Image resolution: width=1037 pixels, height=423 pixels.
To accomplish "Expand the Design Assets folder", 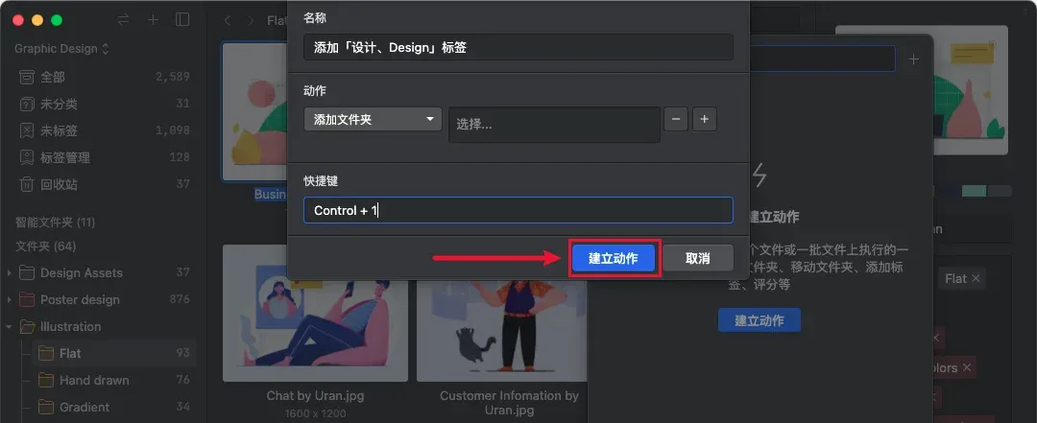I will [9, 273].
